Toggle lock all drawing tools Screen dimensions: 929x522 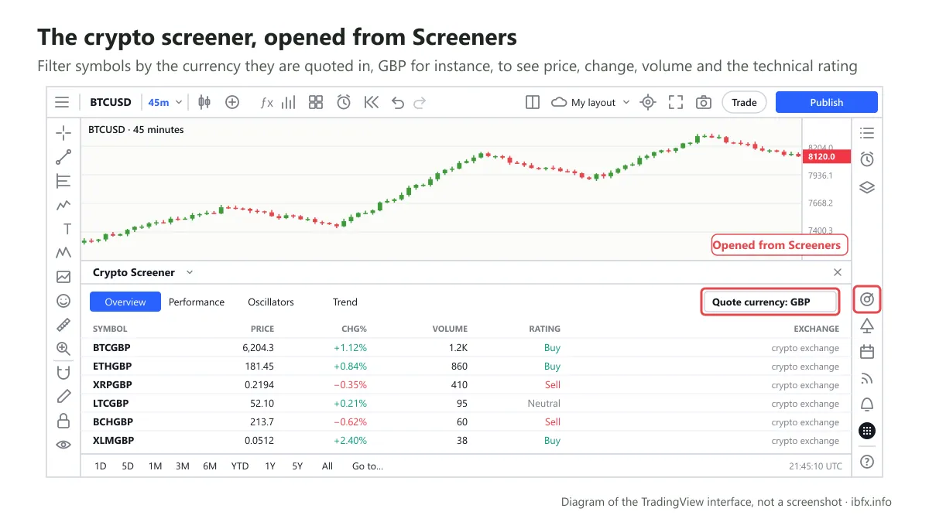coord(63,421)
